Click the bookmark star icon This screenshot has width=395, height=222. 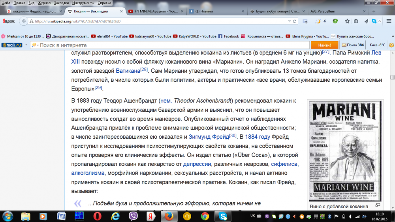click(x=346, y=21)
